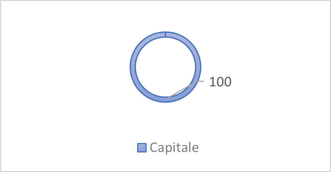Click the 100 data label
This screenshot has width=331, height=172.
click(x=220, y=82)
